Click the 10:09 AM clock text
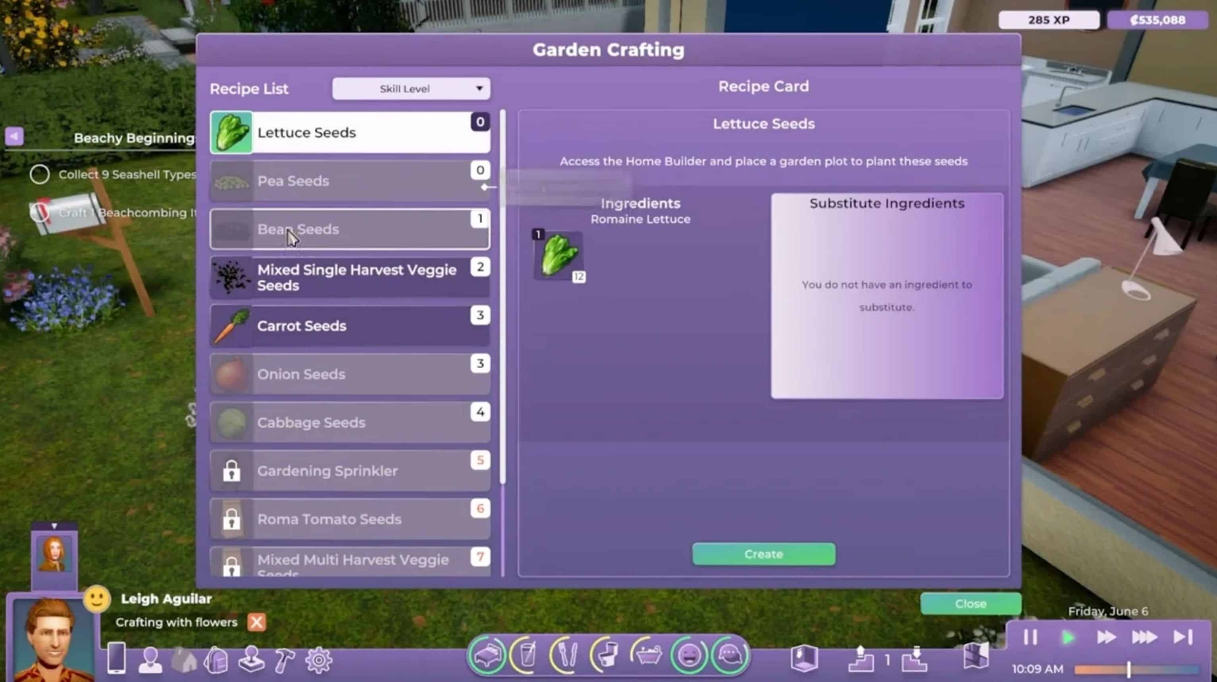Image resolution: width=1217 pixels, height=682 pixels. (1038, 669)
